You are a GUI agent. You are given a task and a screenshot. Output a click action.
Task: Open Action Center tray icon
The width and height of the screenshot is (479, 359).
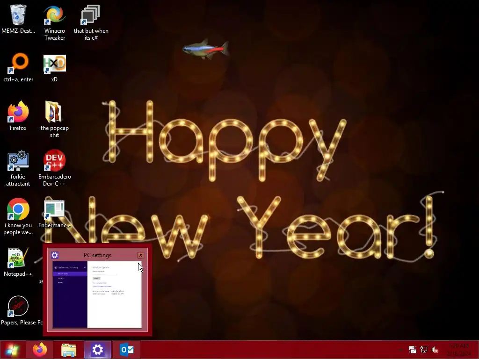[413, 350]
